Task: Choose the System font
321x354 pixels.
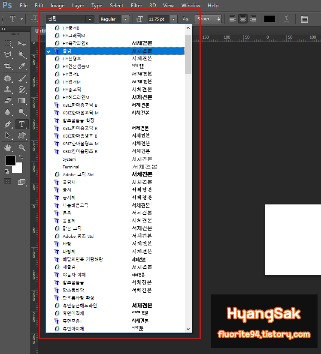Action: coord(115,159)
